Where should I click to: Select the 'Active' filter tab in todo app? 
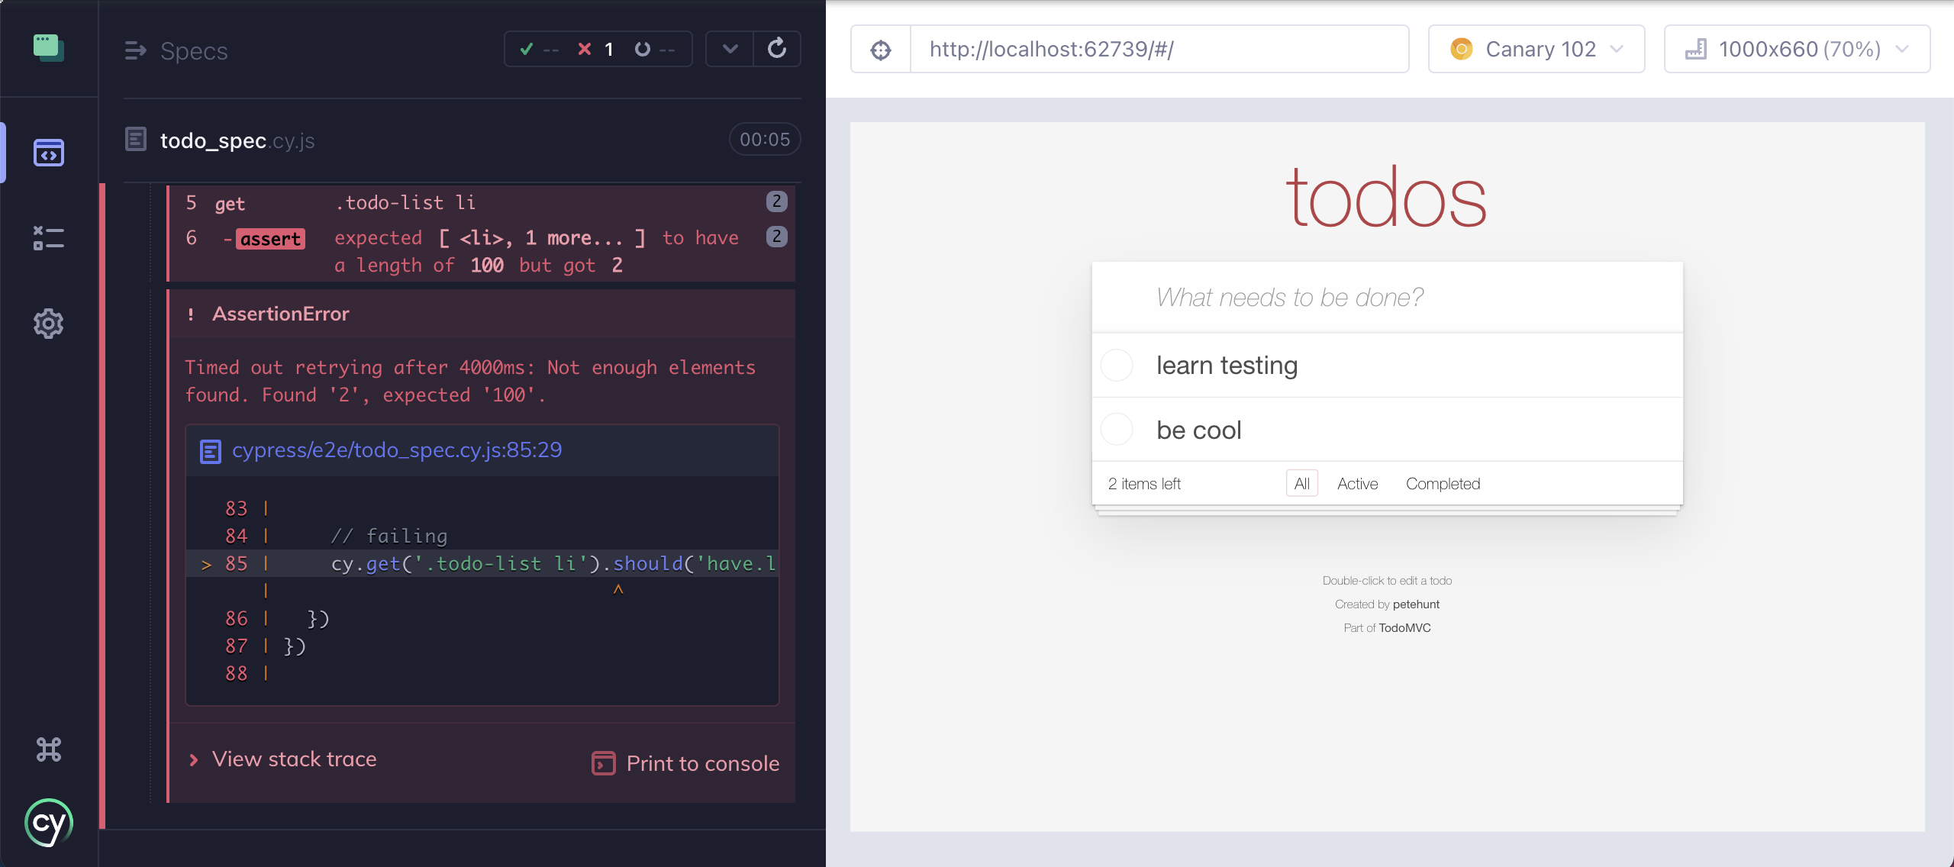click(x=1357, y=483)
